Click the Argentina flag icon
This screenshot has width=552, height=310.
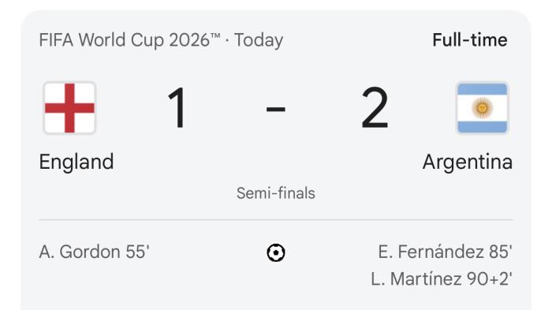coord(483,108)
